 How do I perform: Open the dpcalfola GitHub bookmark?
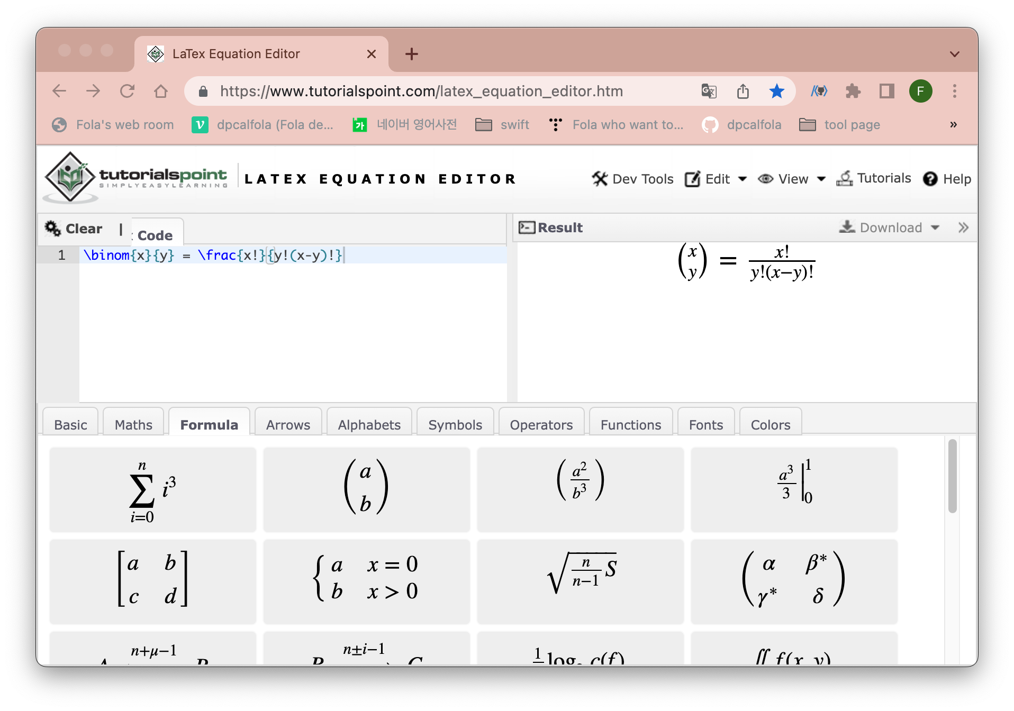coord(741,125)
